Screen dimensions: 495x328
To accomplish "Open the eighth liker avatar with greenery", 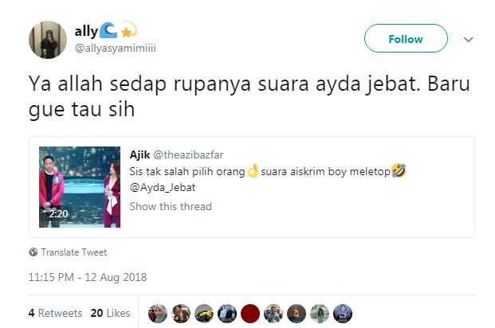I will pos(320,314).
